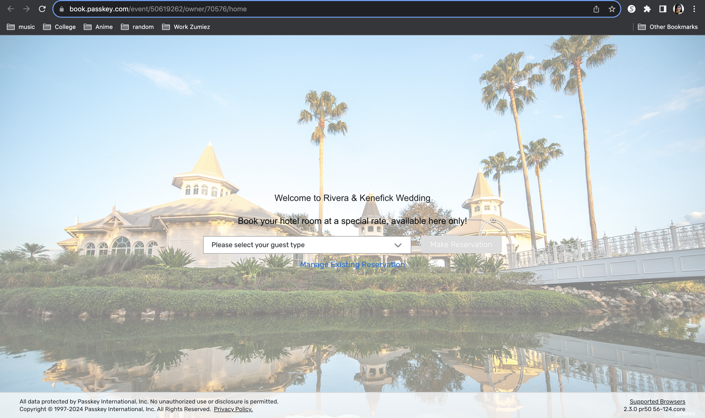
Task: Open the guest type dropdown
Action: 307,245
